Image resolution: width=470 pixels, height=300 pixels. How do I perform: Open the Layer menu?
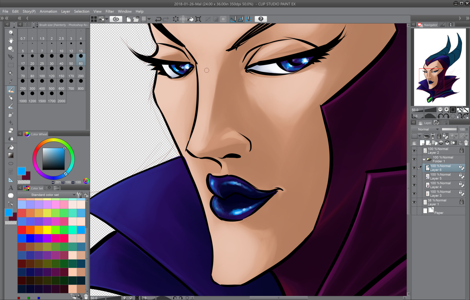coord(66,11)
